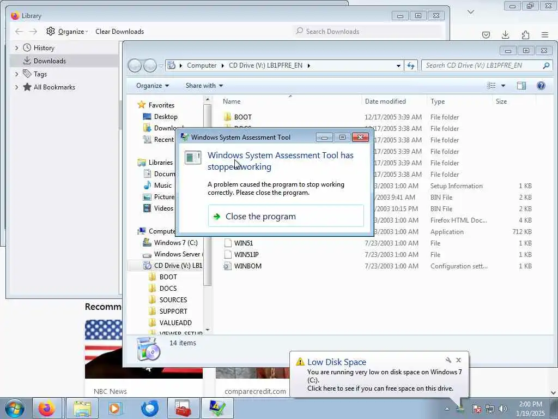This screenshot has width=558, height=419.
Task: Select Desktop in navigation pane
Action: pyautogui.click(x=166, y=117)
